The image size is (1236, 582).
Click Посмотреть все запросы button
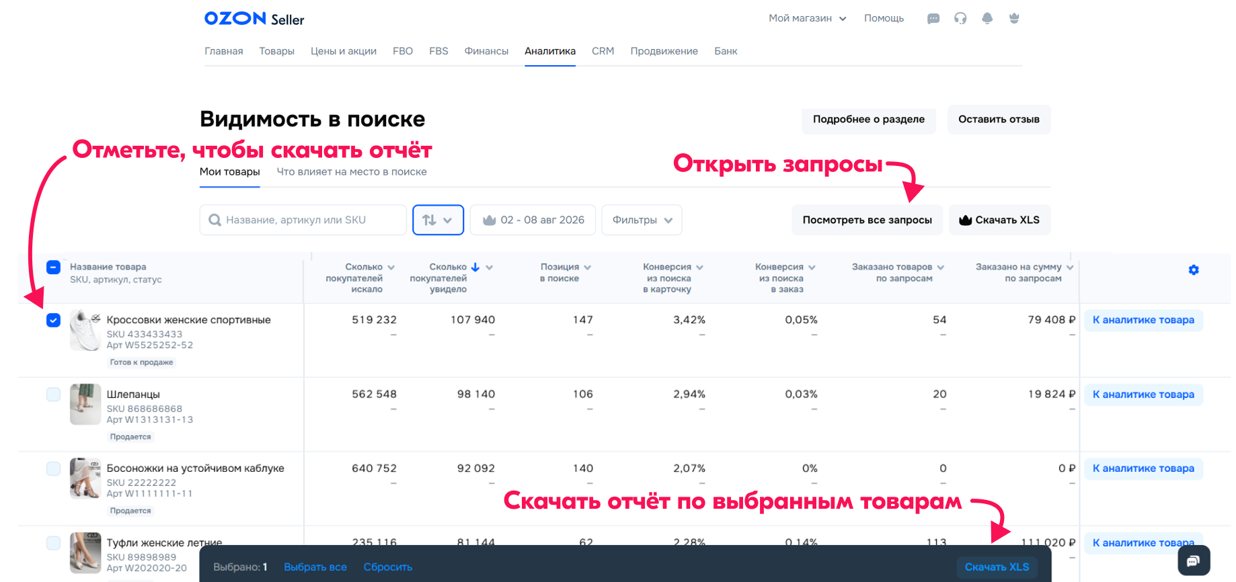pyautogui.click(x=867, y=220)
